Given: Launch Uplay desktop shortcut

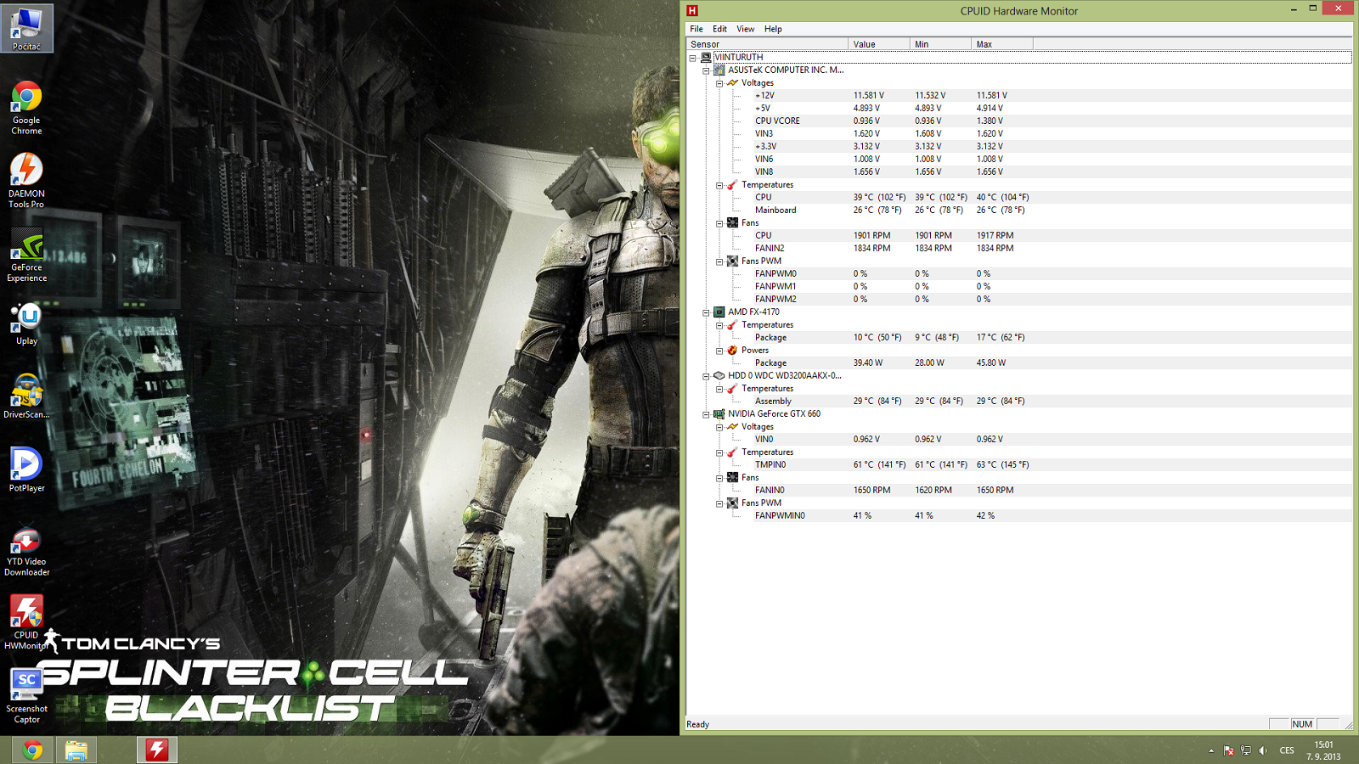Looking at the screenshot, I should 26,323.
